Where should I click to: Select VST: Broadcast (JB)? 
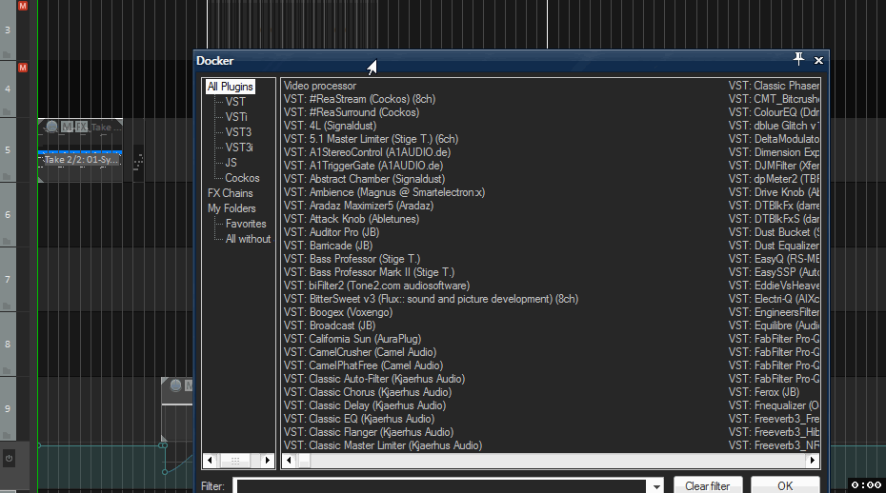coord(330,325)
